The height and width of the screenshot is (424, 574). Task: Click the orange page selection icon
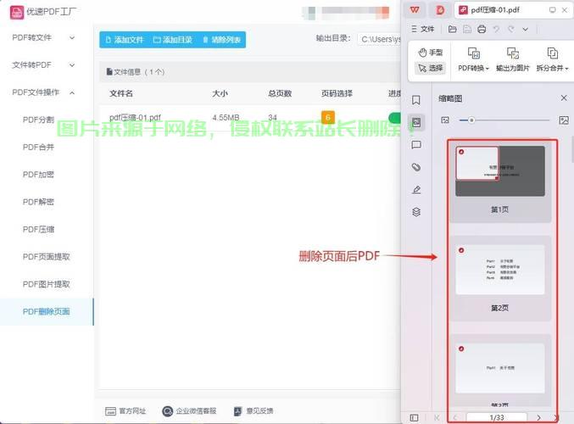328,117
